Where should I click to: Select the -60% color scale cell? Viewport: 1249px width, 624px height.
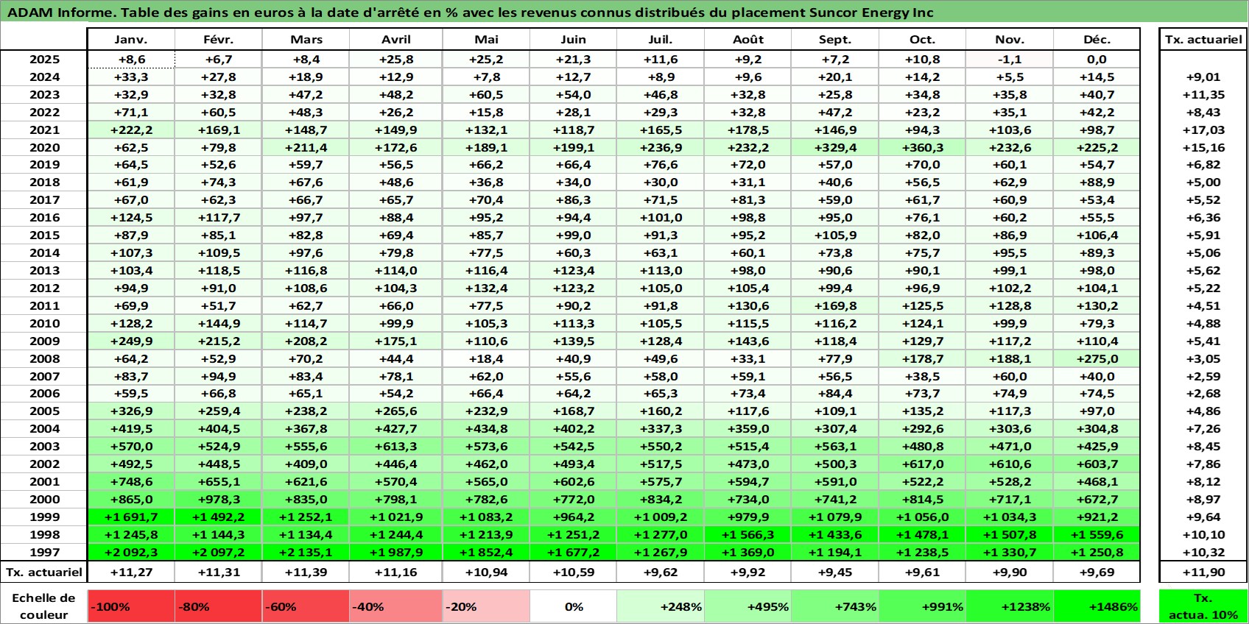click(306, 606)
